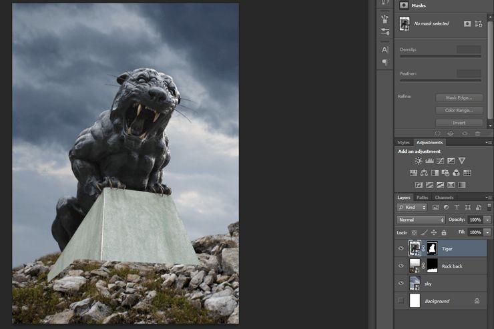Image resolution: width=494 pixels, height=329 pixels.
Task: Click the lock all icon in Layers
Action: coord(444,232)
